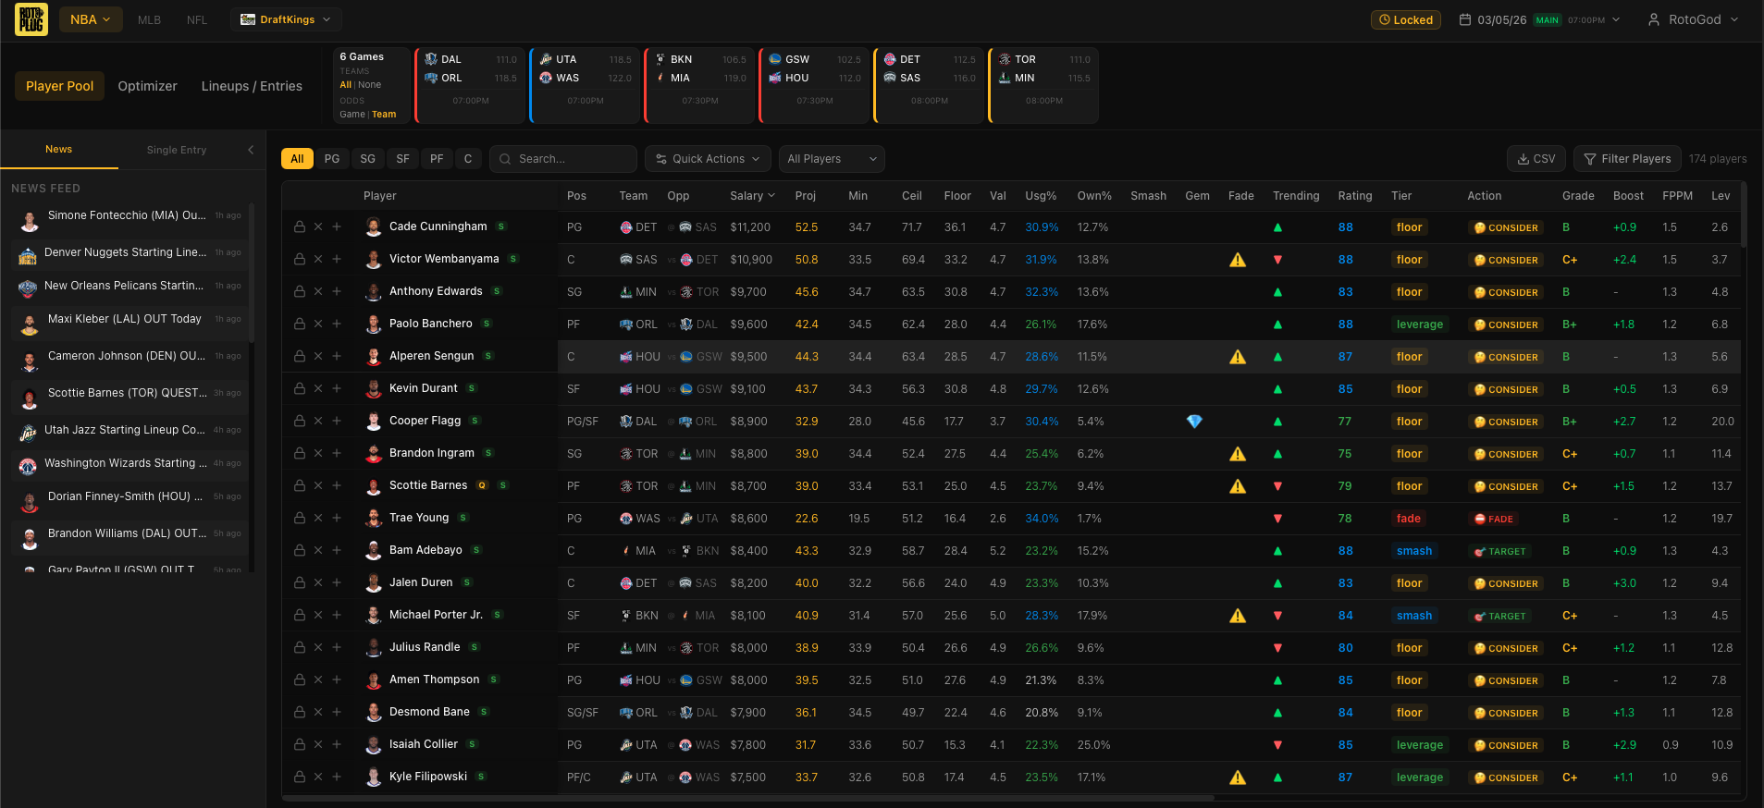The width and height of the screenshot is (1764, 808).
Task: Exclude Bam Adebayo with the X icon
Action: [x=318, y=550]
